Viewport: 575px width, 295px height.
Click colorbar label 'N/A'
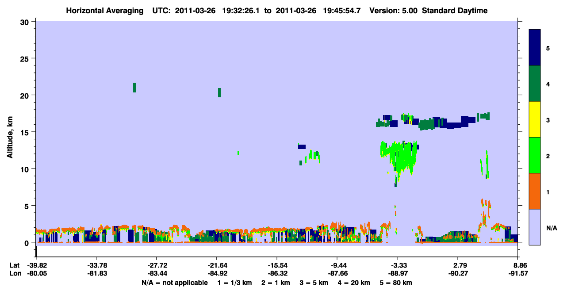click(x=552, y=228)
